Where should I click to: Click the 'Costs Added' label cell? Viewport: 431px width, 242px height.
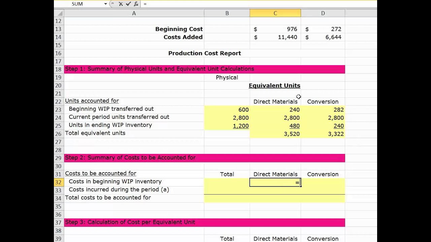[x=183, y=37]
